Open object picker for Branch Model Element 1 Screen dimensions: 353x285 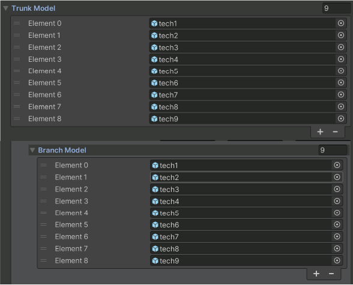tap(337, 177)
